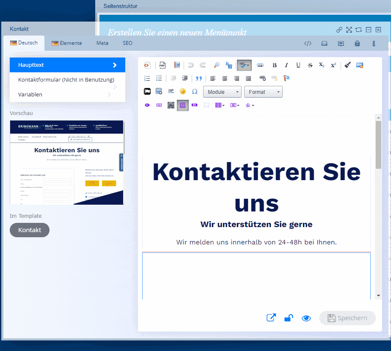
Task: Click the Vorschau page thumbnail
Action: click(66, 162)
